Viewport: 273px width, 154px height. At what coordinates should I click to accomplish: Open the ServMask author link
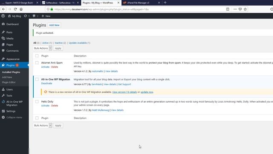coord(97,84)
